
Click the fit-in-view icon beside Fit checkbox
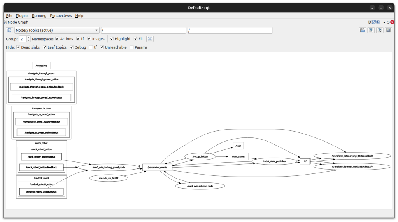[x=150, y=39]
